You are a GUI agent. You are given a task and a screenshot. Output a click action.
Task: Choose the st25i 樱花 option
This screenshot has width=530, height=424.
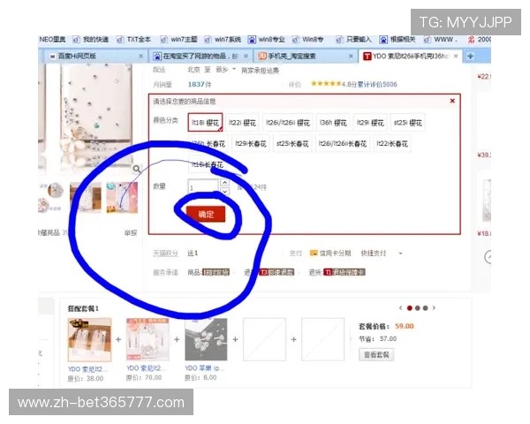point(407,123)
